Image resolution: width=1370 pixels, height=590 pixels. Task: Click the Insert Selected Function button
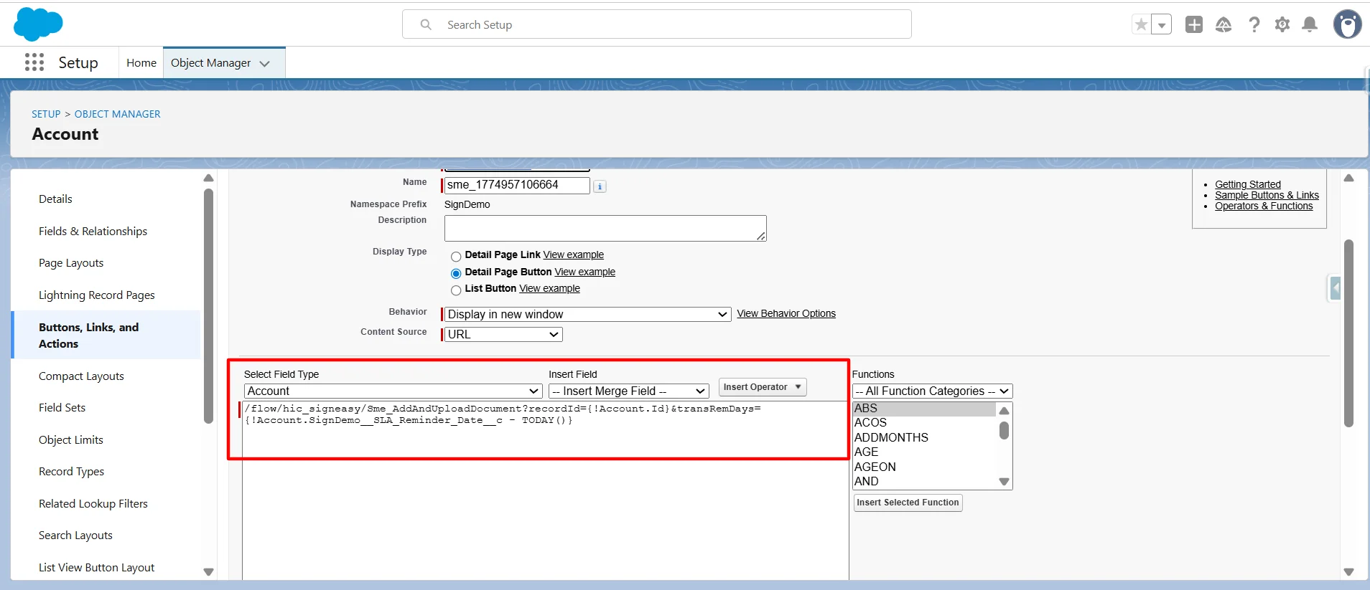pos(908,503)
